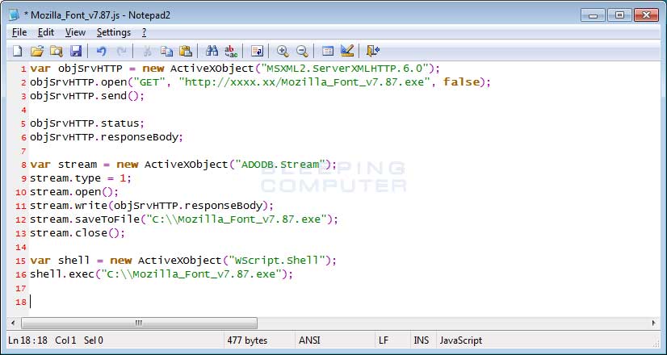Image resolution: width=667 pixels, height=355 pixels.
Task: Zoom out with magnifier minus icon
Action: coord(302,51)
